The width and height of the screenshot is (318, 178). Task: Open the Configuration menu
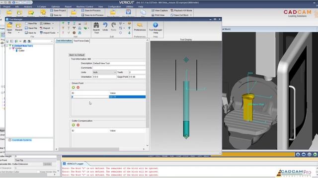point(114,6)
